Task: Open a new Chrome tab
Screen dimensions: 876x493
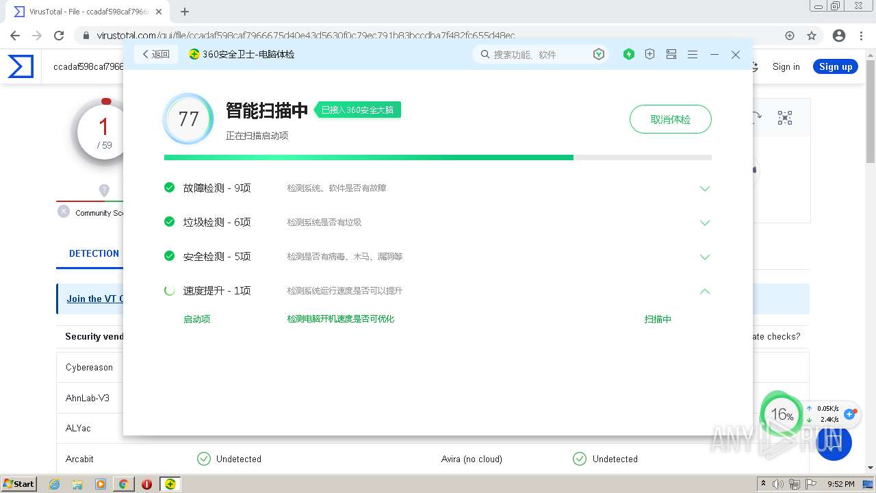Action: (x=184, y=12)
